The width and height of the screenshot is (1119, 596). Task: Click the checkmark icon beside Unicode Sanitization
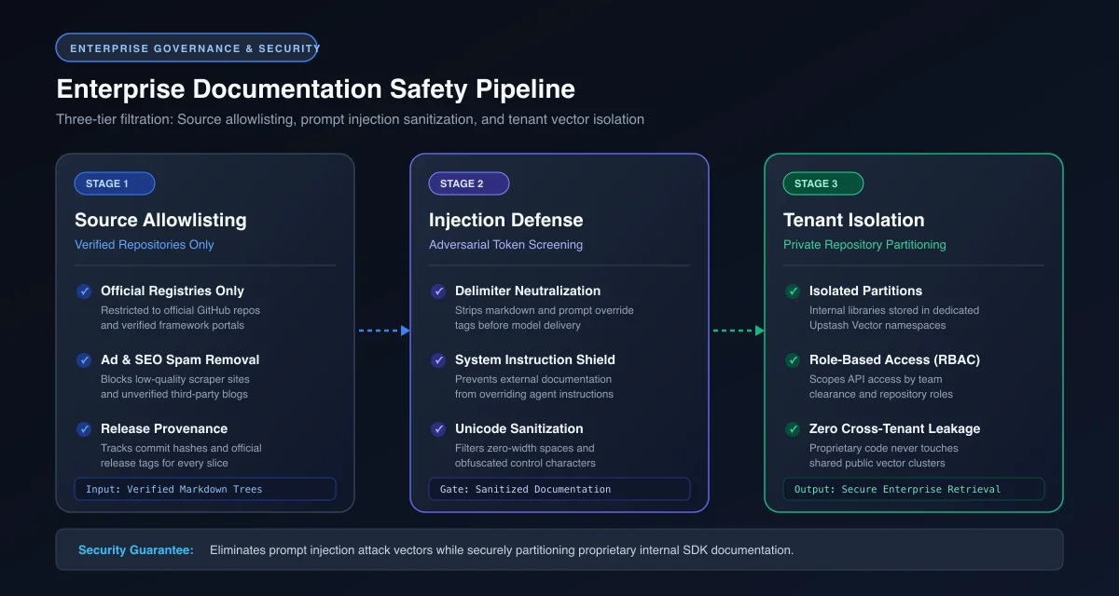[438, 429]
